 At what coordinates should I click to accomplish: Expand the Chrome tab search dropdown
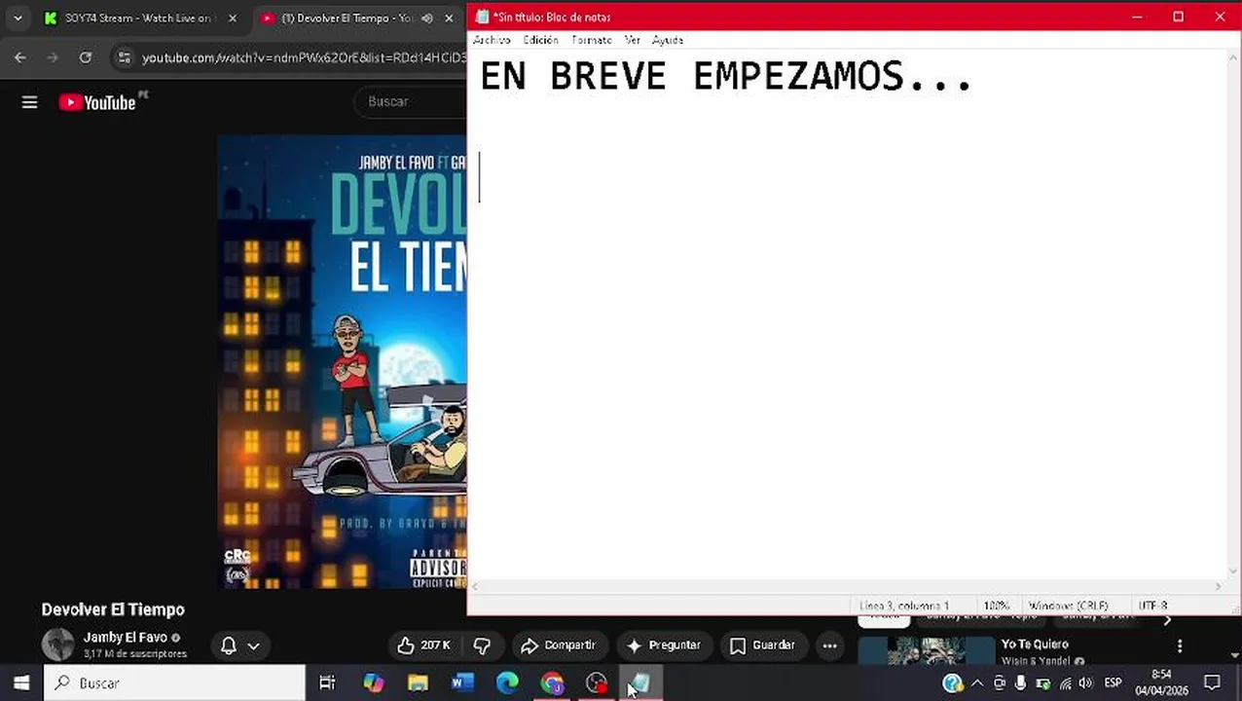[x=17, y=18]
